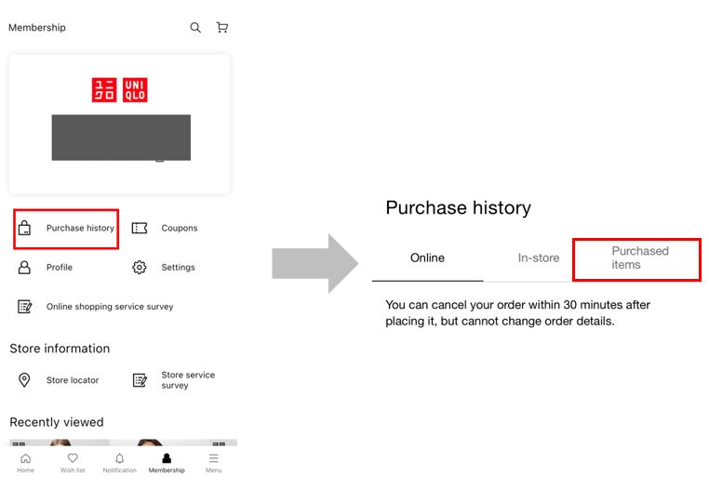Select Membership in bottom navigation
This screenshot has width=709, height=502.
[x=167, y=463]
